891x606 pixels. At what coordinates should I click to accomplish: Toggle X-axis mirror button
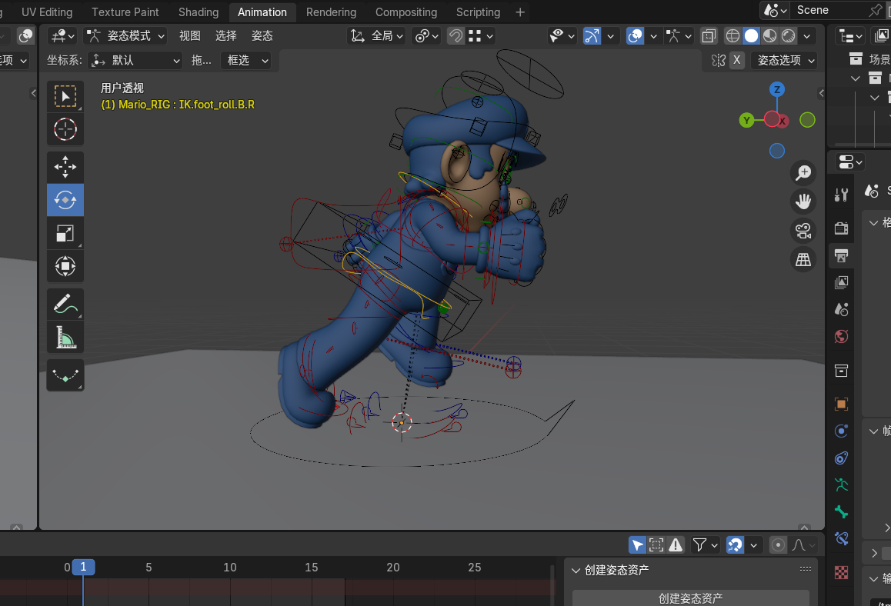(x=737, y=60)
